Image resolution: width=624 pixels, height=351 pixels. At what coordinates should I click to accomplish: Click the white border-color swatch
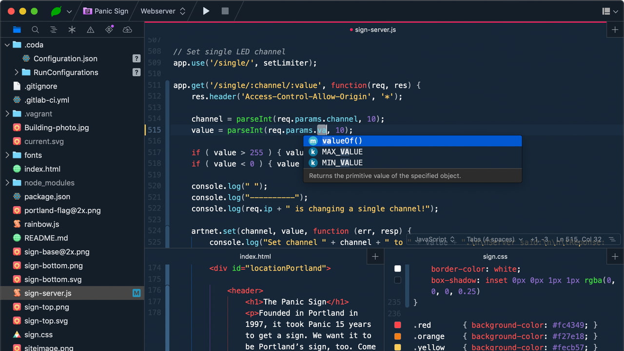[397, 269]
